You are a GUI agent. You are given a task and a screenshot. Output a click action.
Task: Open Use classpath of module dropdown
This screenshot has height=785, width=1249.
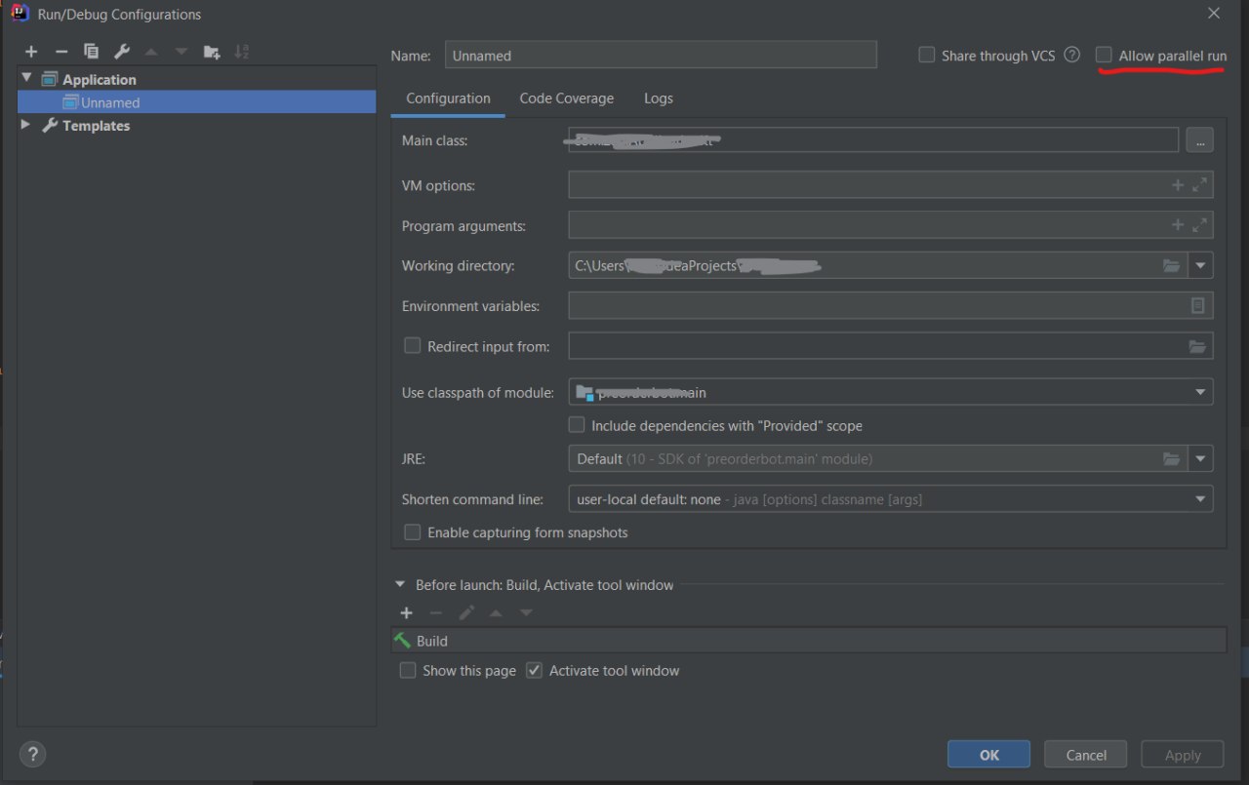click(x=1200, y=392)
